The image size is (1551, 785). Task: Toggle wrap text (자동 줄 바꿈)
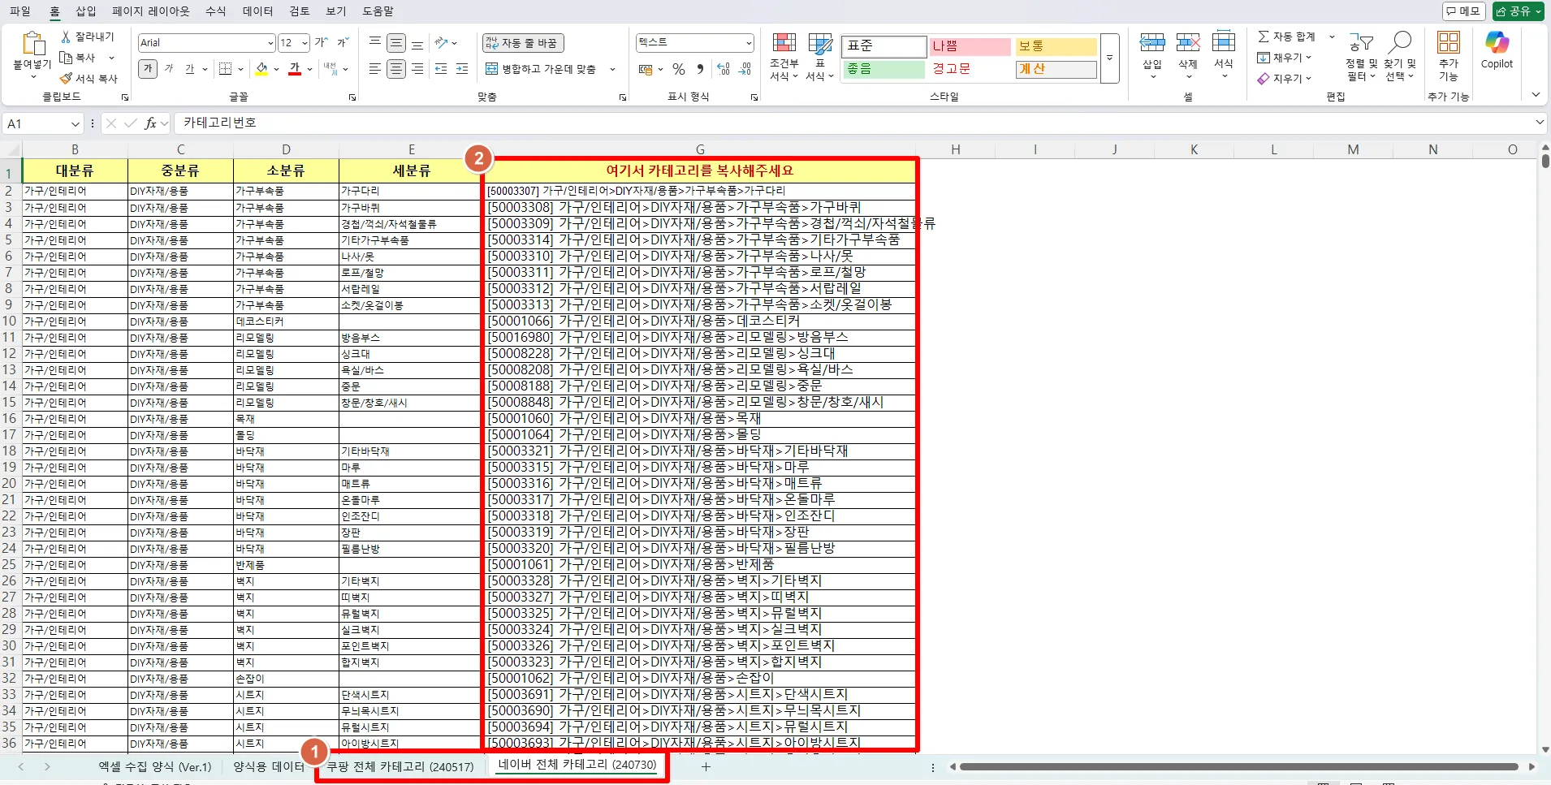[524, 43]
